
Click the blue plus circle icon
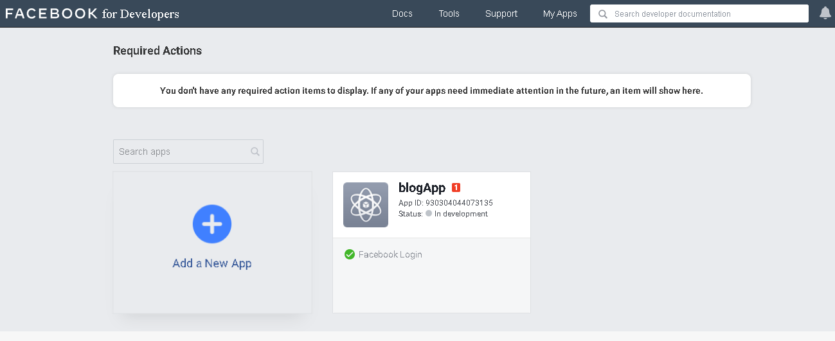point(212,224)
